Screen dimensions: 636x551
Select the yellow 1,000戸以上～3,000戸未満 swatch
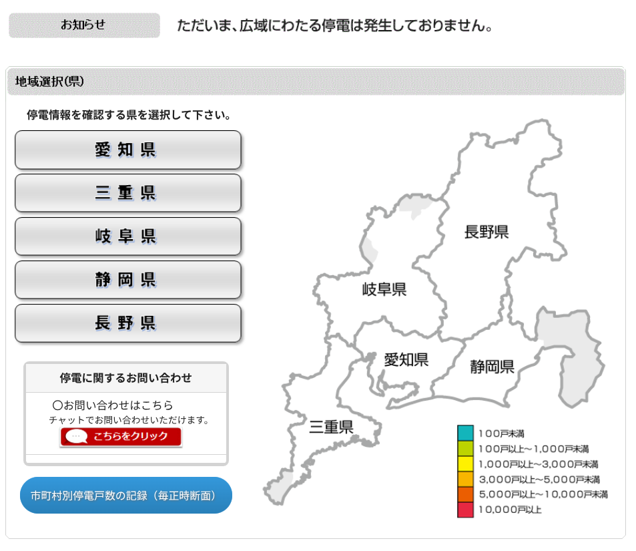tap(465, 464)
